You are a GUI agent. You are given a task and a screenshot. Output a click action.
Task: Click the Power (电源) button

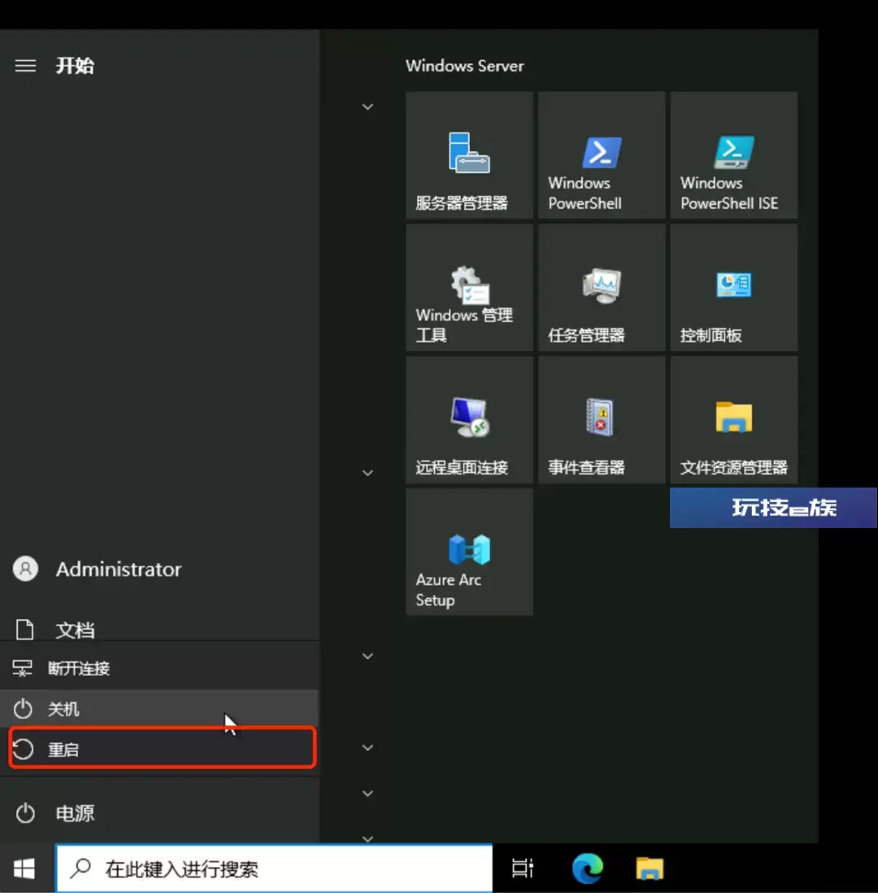coord(159,813)
